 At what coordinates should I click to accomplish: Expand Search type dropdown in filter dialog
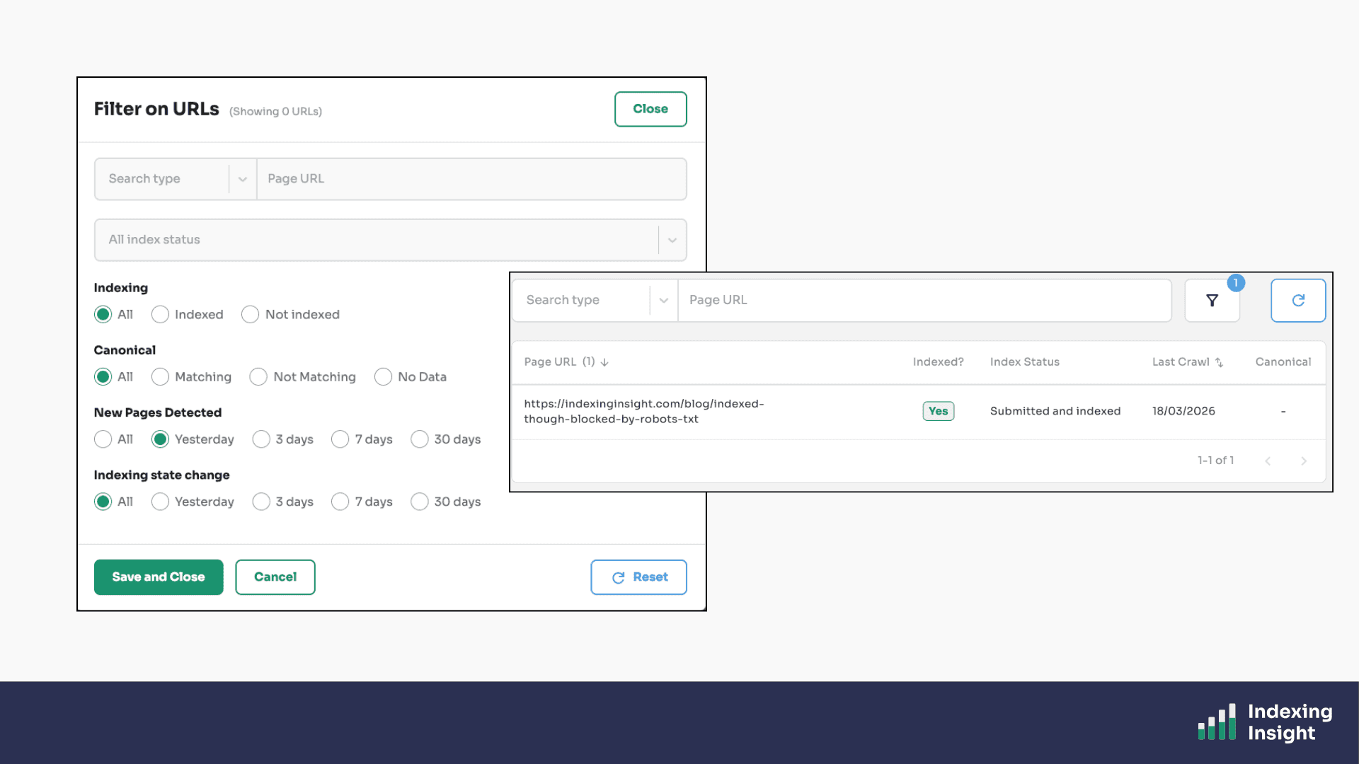tap(242, 179)
